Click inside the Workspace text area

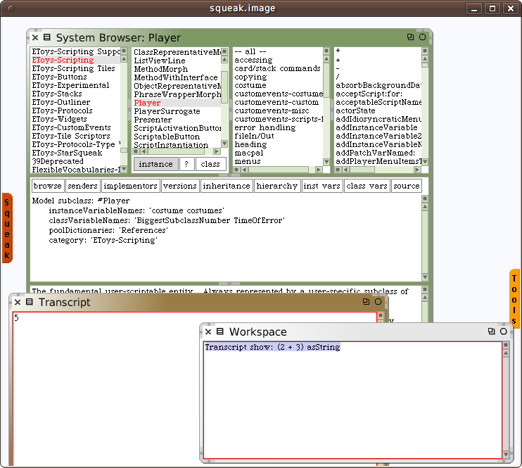[352, 401]
